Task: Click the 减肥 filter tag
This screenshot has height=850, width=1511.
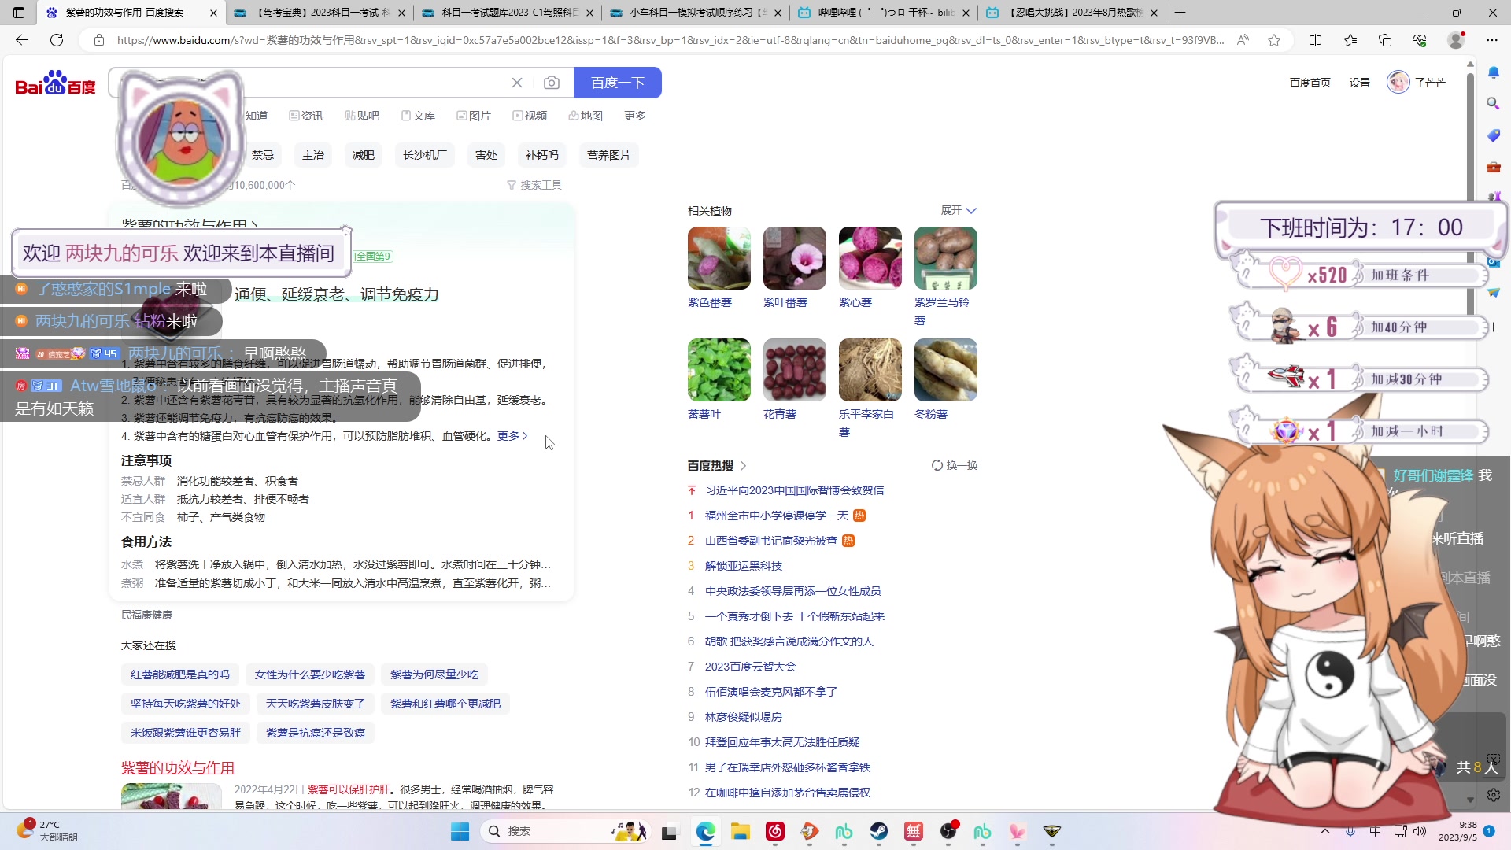Action: coord(364,155)
